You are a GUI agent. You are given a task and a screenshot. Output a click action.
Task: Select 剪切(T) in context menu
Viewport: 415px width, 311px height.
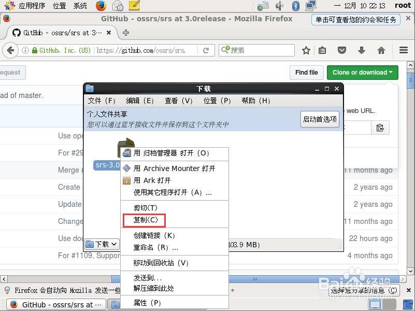tap(175, 208)
